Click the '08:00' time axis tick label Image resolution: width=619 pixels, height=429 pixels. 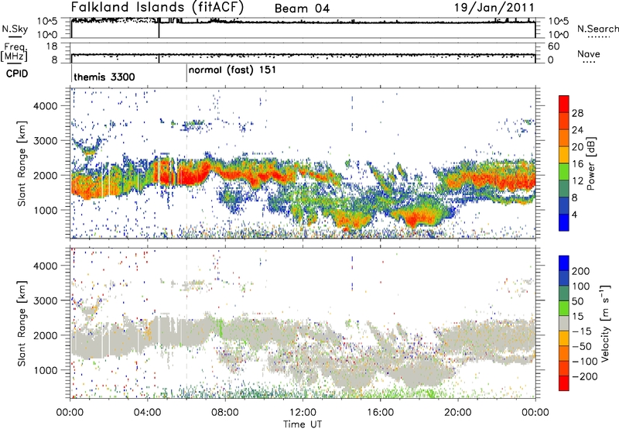pos(225,413)
